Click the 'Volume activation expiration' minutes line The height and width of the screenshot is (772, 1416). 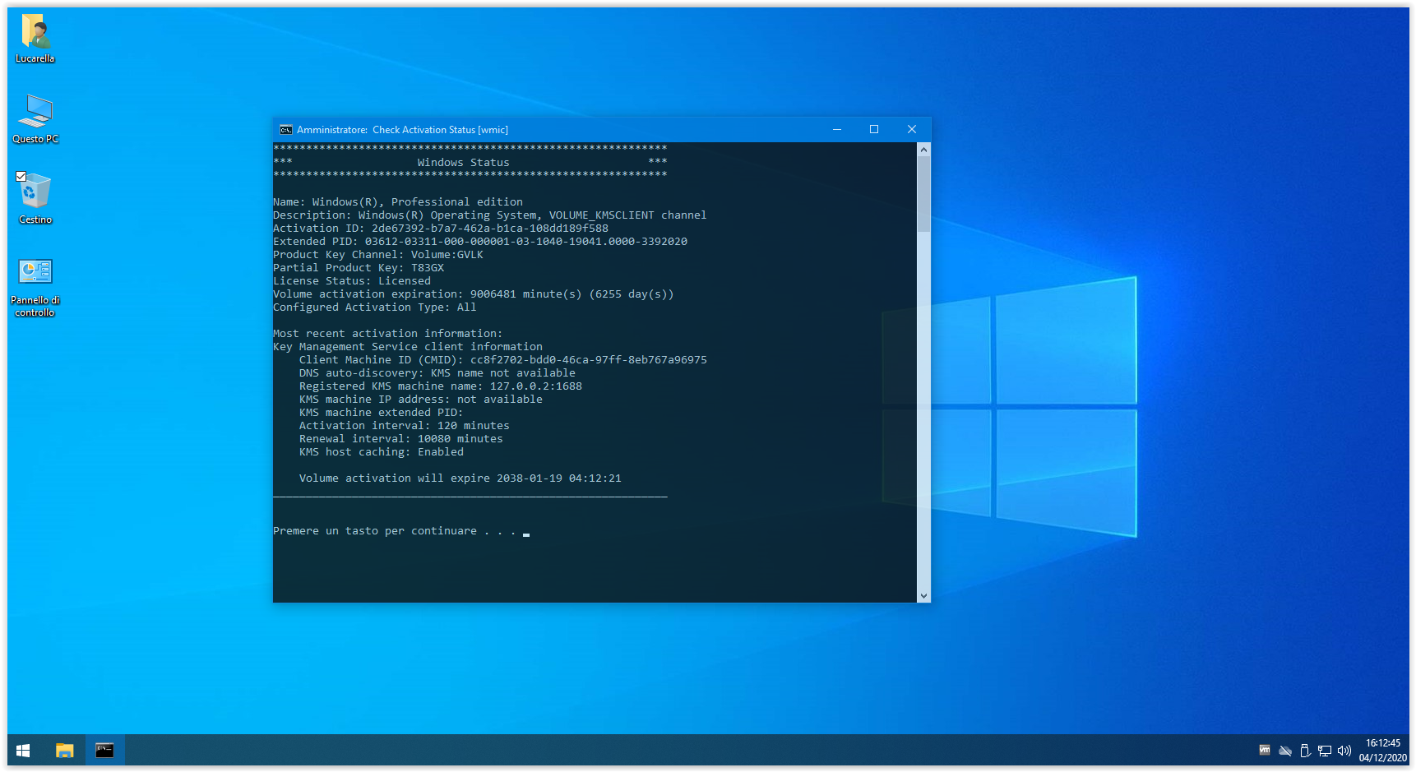474,294
